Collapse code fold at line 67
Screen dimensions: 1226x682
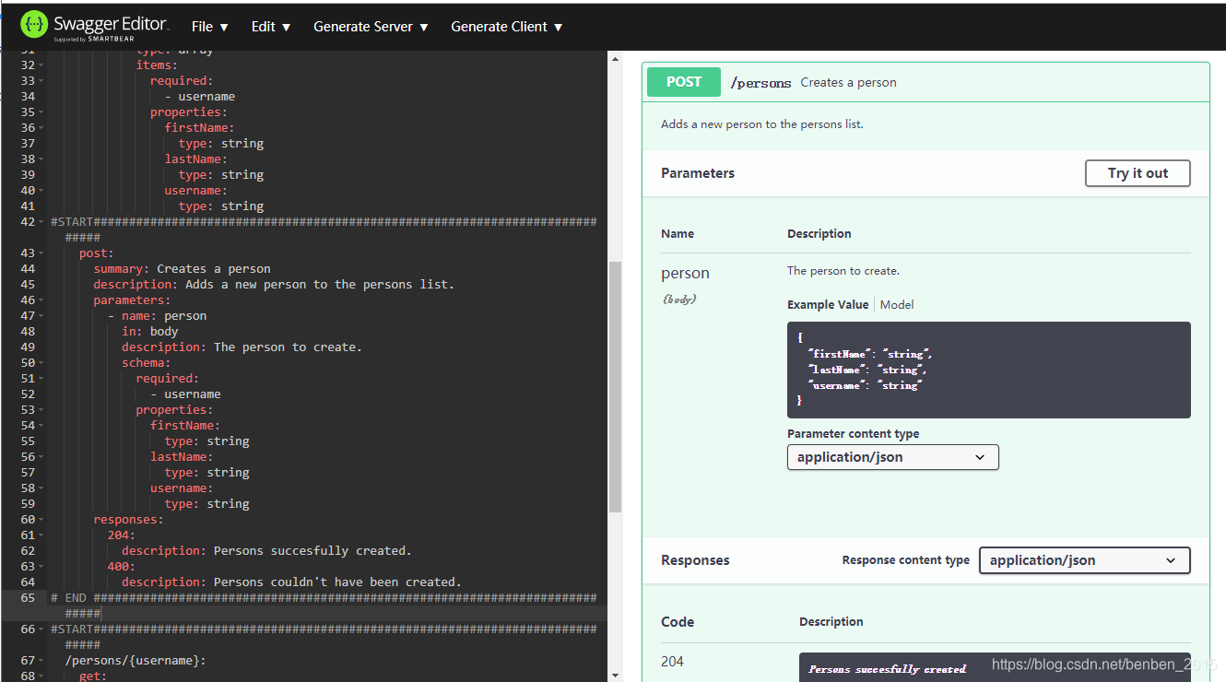41,660
